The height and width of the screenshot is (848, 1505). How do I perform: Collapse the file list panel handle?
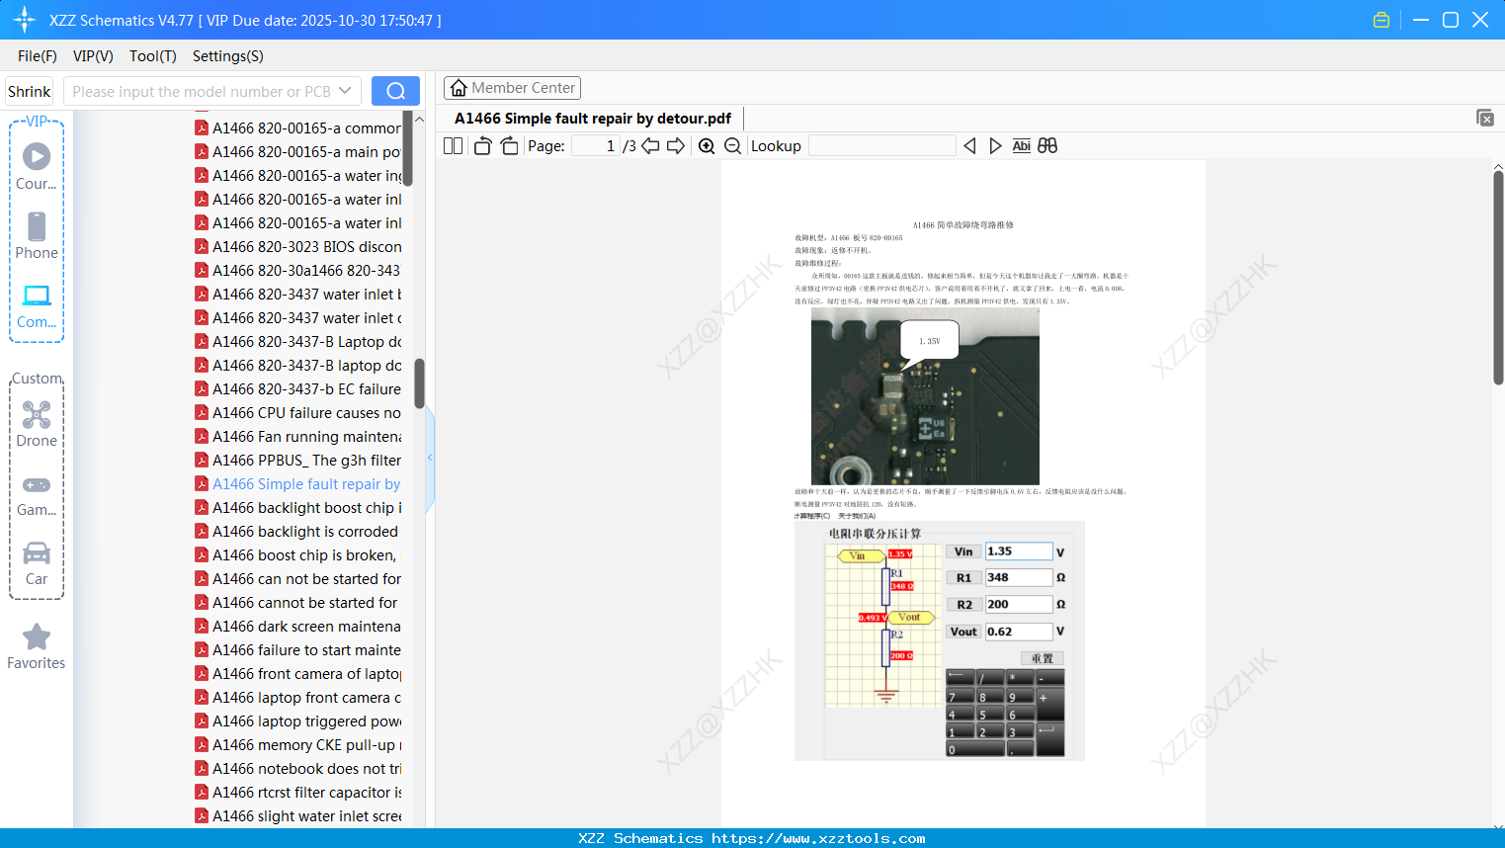click(x=430, y=458)
